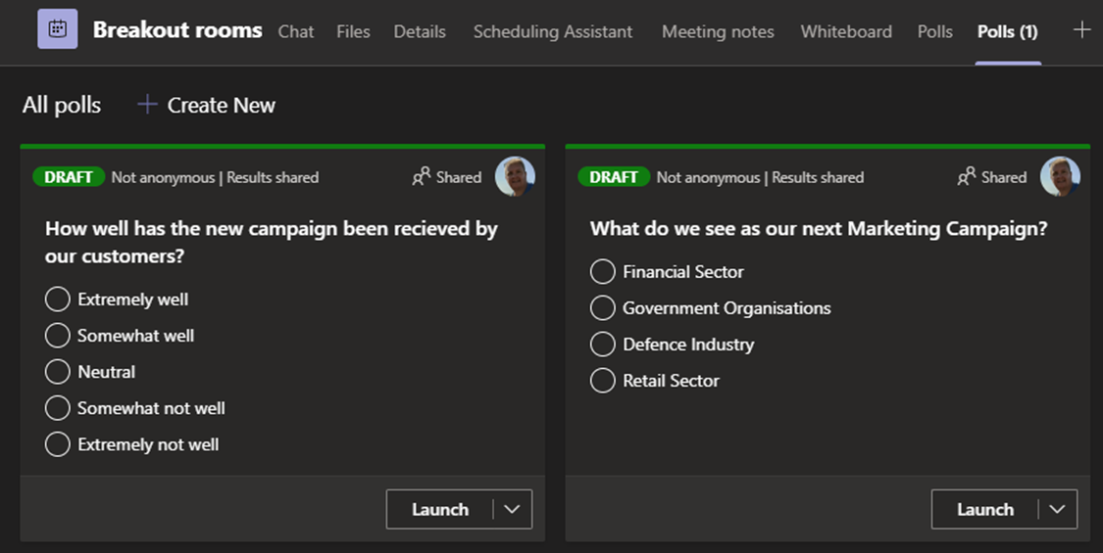Add a new tab with plus icon
The image size is (1103, 553).
(x=1081, y=29)
